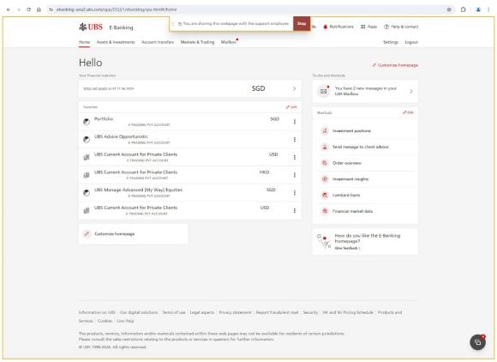Click the red Customize homepage link
This screenshot has width=497, height=362.
tap(395, 65)
